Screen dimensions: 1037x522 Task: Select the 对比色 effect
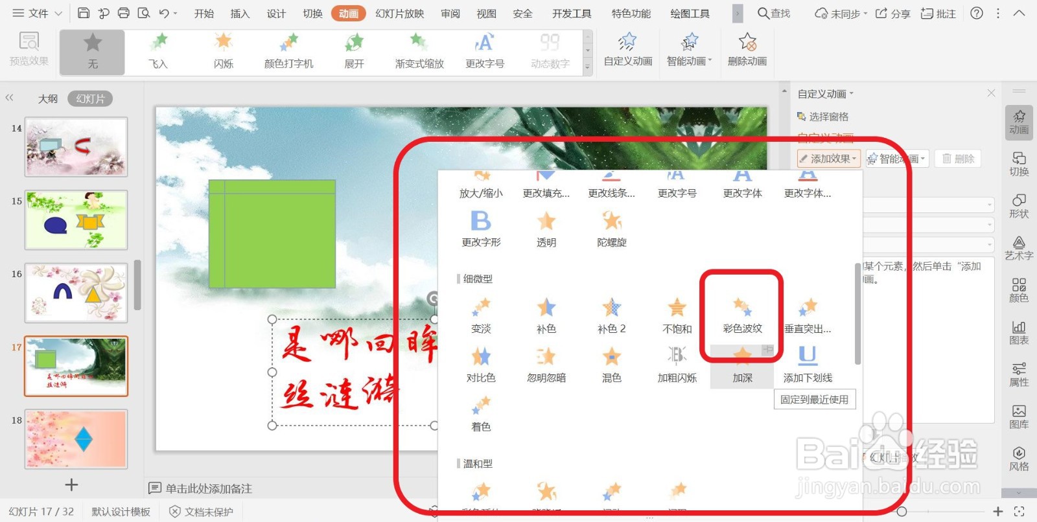(481, 365)
